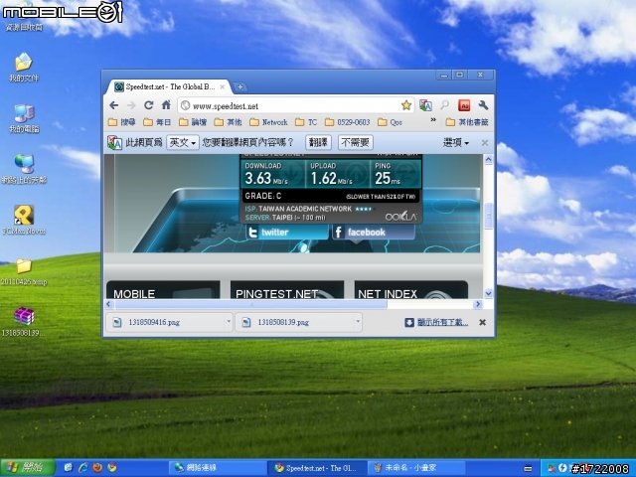Select the PCMan Novus desktop shortcut
This screenshot has width=636, height=477.
point(24,221)
